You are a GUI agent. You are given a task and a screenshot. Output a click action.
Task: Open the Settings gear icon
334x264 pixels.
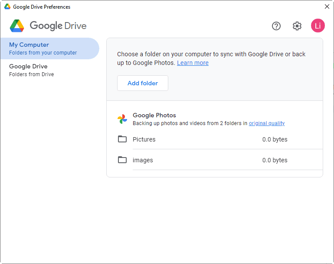pos(297,26)
